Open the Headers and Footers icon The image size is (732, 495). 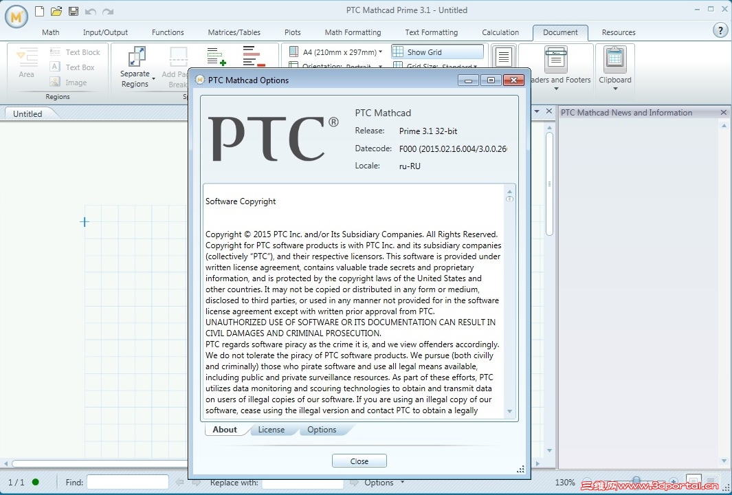tap(556, 59)
